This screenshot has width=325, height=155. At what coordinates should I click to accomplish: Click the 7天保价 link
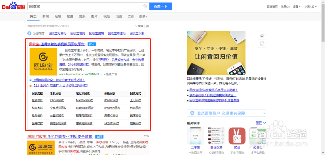pos(104,60)
